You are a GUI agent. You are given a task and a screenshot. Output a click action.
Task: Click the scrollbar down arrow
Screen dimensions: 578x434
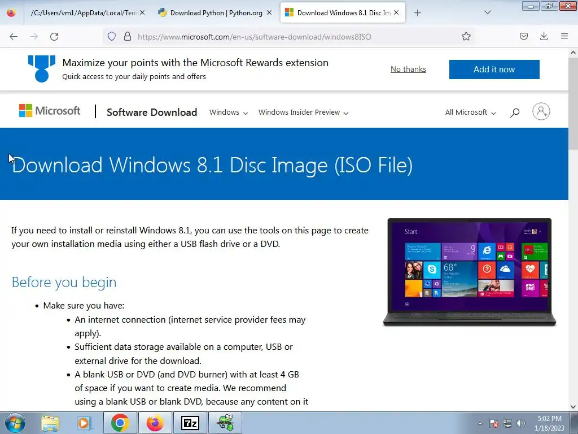573,407
